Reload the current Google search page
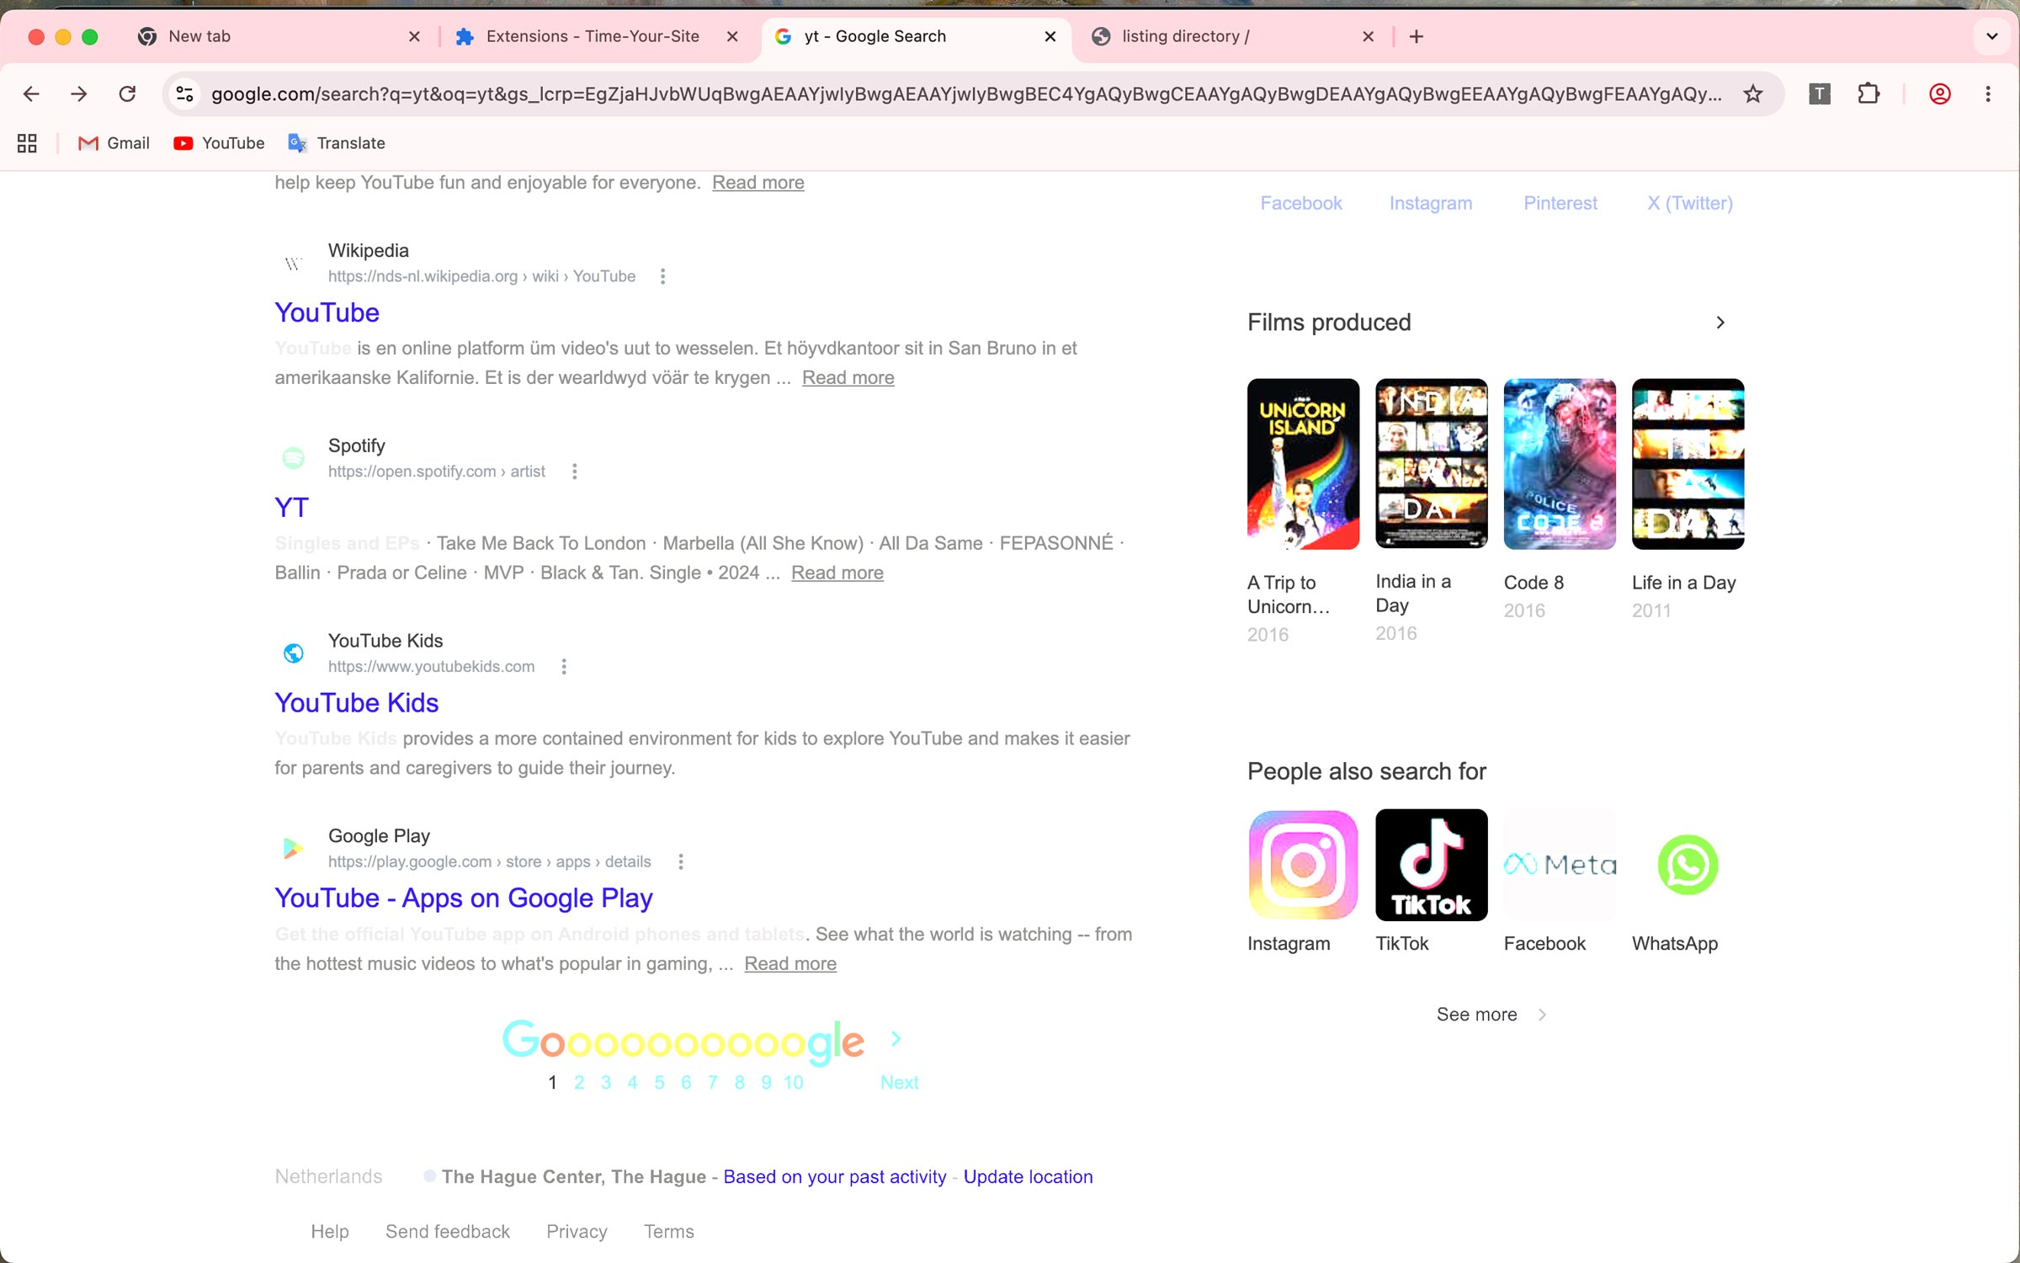2020x1263 pixels. click(x=127, y=94)
